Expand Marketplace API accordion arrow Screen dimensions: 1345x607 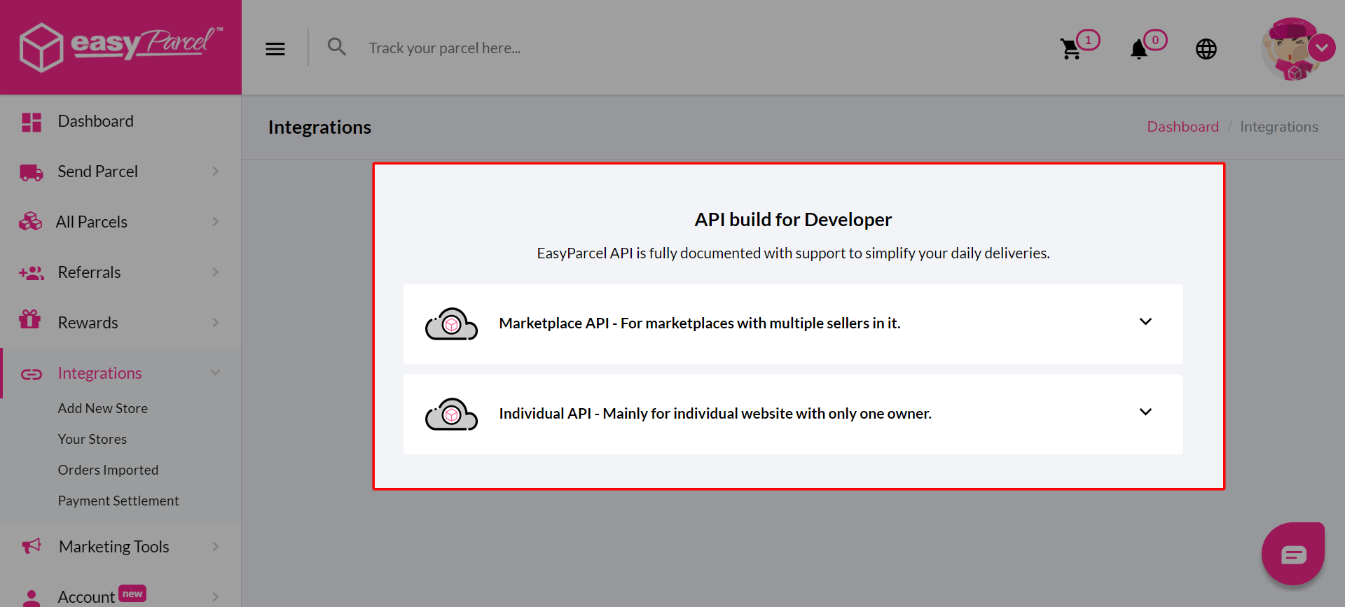(1145, 322)
